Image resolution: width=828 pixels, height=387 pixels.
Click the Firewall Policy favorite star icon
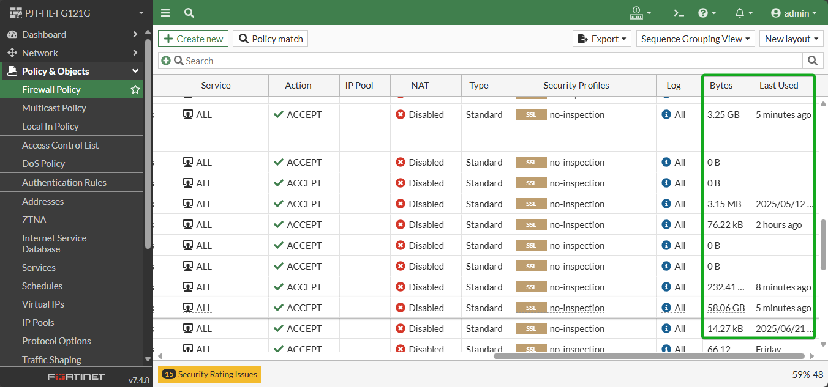pos(135,90)
